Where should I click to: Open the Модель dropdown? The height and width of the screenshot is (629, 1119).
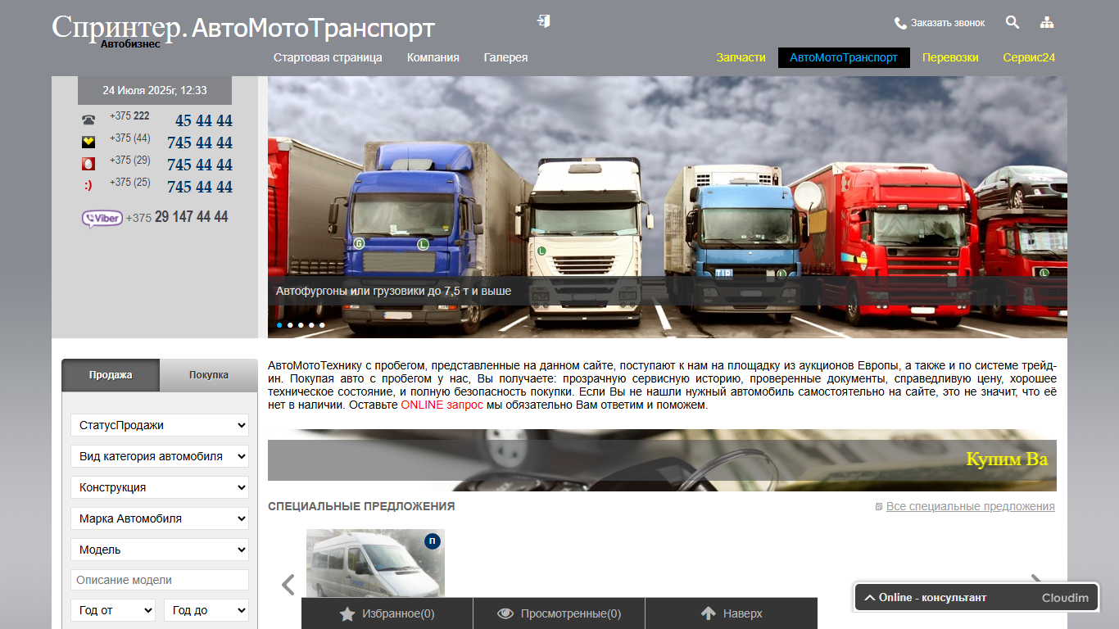(x=160, y=550)
